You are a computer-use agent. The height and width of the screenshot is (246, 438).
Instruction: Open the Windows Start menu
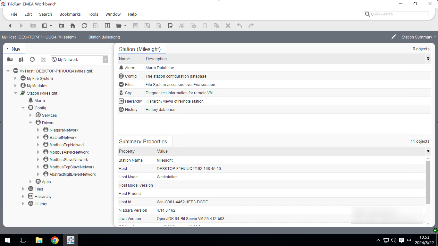coord(7,240)
